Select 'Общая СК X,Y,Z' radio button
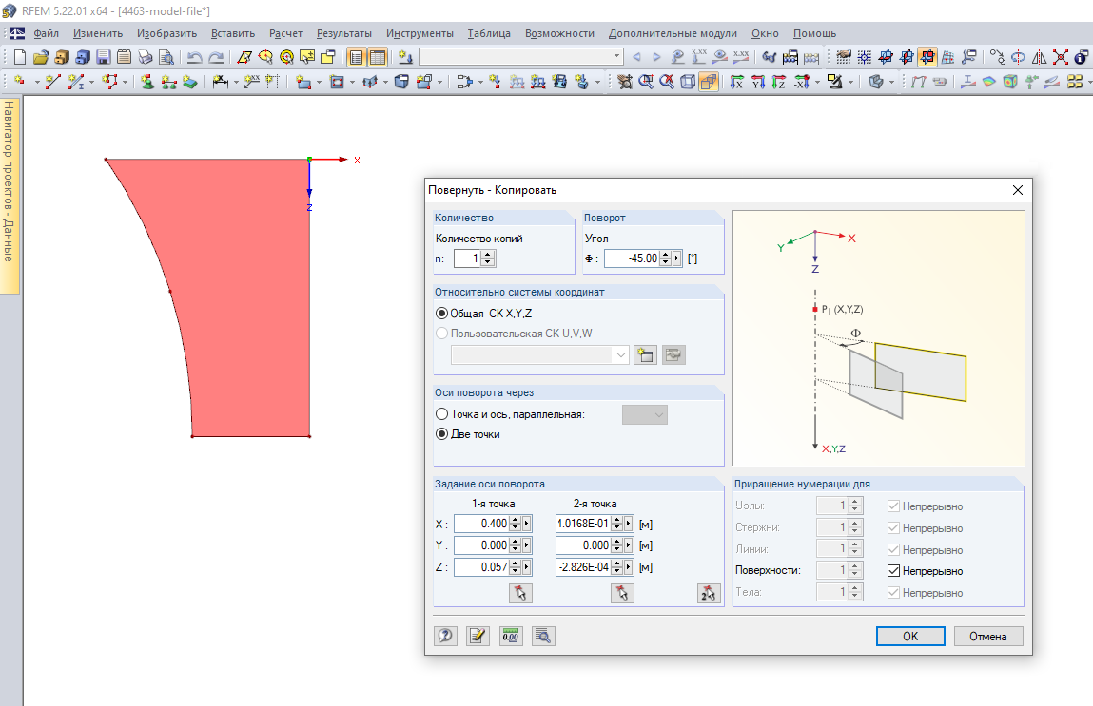 (441, 314)
